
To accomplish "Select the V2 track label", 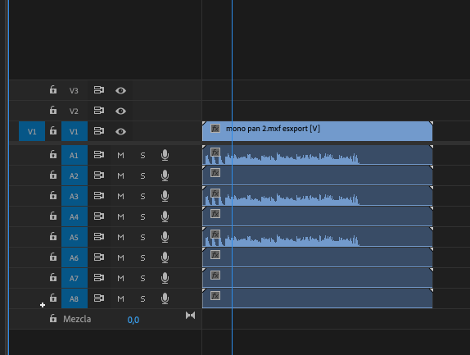I will [x=74, y=111].
